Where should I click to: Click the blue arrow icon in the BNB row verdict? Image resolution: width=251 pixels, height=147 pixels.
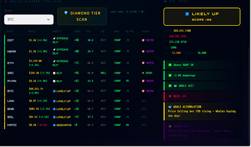tap(54, 109)
